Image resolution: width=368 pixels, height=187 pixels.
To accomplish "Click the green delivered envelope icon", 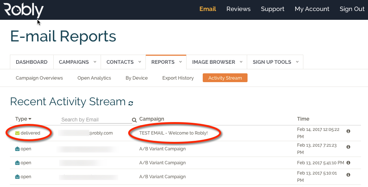I will point(17,133).
